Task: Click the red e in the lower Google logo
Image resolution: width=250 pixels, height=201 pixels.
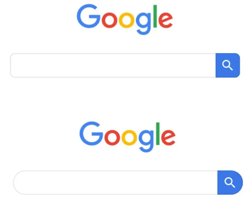Action: pos(168,138)
